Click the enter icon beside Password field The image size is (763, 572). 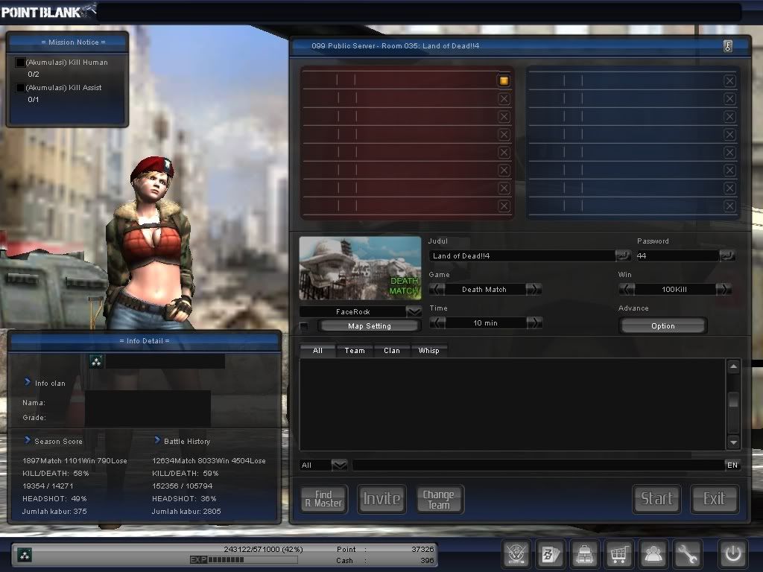pos(726,255)
